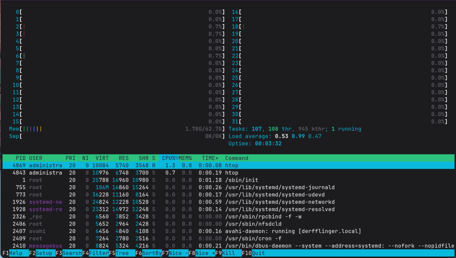Click the F1 Help function key

[15, 253]
